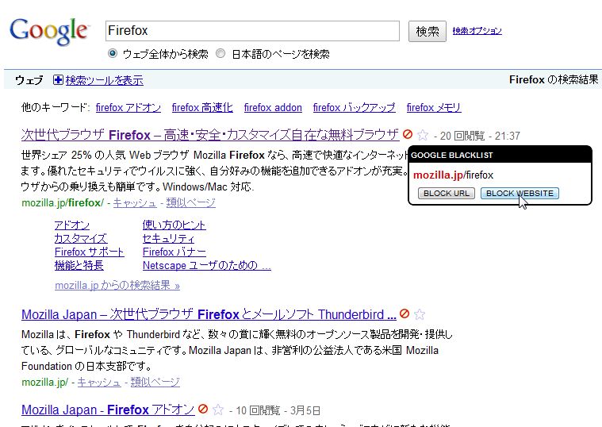This screenshot has width=602, height=427.
Task: Open the 検索オプション link
Action: (477, 31)
